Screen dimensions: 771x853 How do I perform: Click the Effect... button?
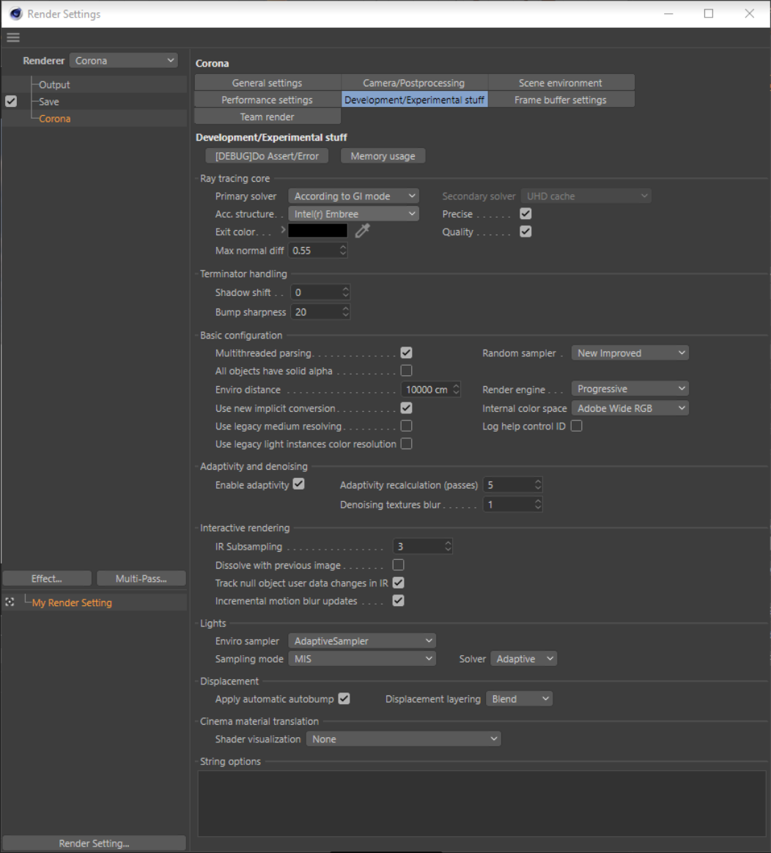coord(47,578)
